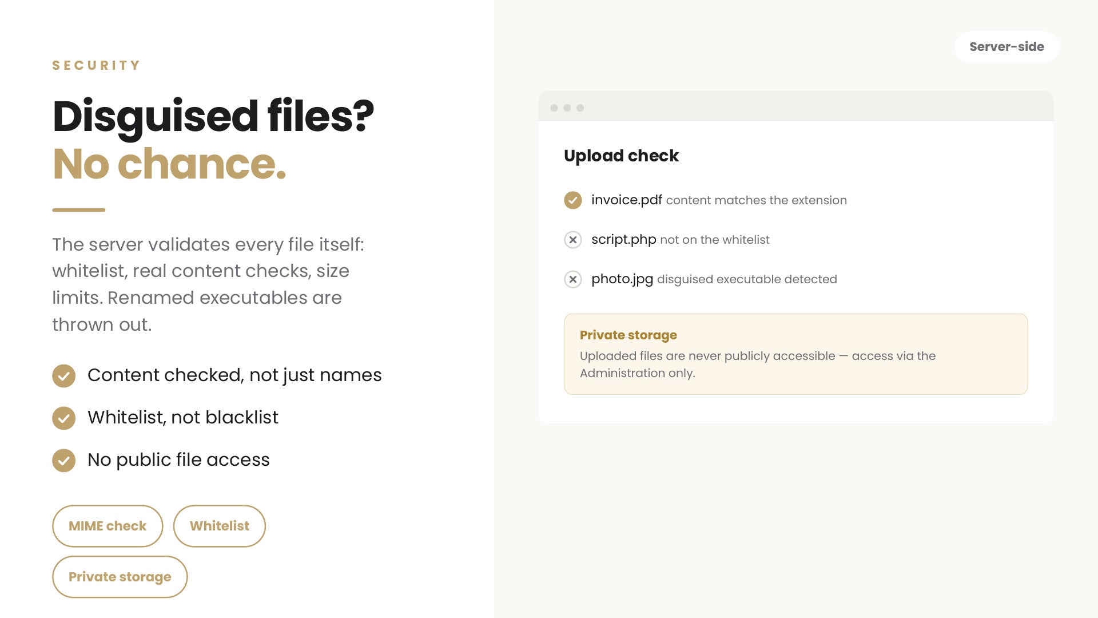Click the photo.jpg file name

(622, 279)
